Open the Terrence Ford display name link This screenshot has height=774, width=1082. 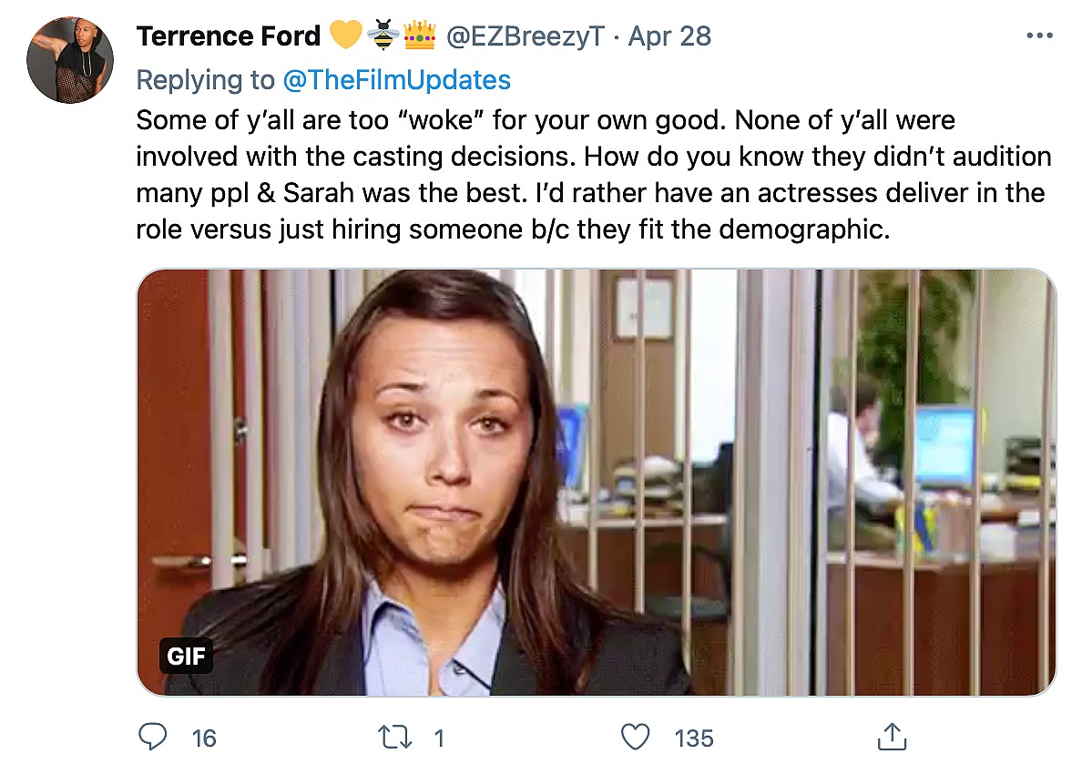[x=228, y=36]
